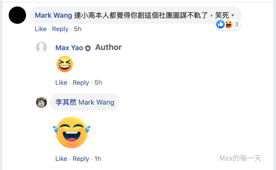
Task: Reply to 李其然's sticker comment
Action: (x=81, y=159)
